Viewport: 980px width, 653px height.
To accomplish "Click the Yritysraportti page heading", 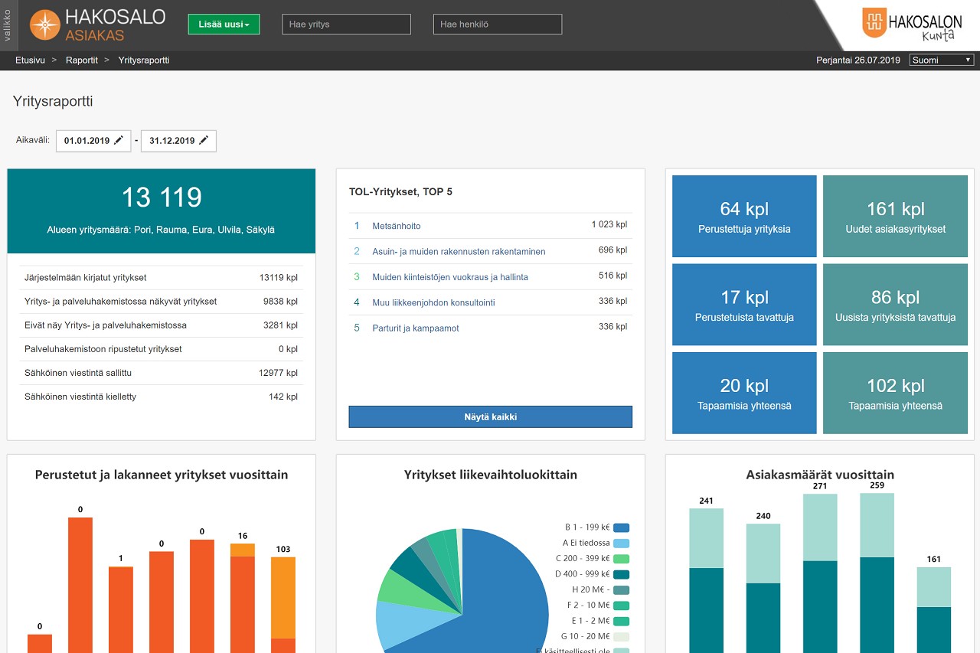I will point(53,101).
